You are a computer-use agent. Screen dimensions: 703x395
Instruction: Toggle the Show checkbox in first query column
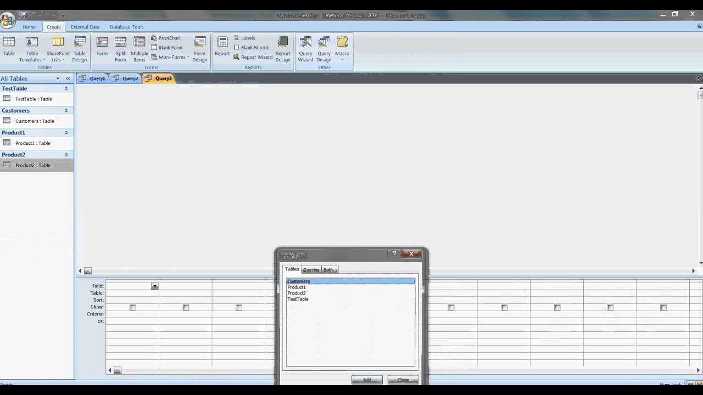[x=132, y=307]
